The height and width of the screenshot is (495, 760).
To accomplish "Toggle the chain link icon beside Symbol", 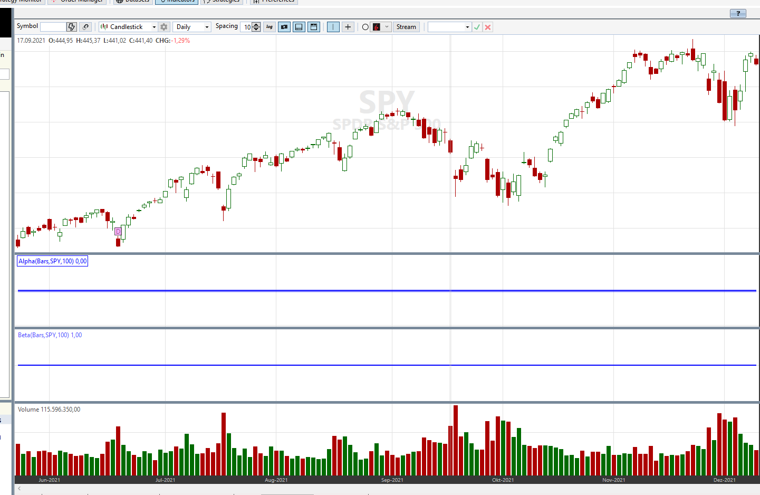I will [x=86, y=27].
